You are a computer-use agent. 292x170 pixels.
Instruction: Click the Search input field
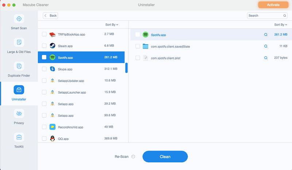267,16
